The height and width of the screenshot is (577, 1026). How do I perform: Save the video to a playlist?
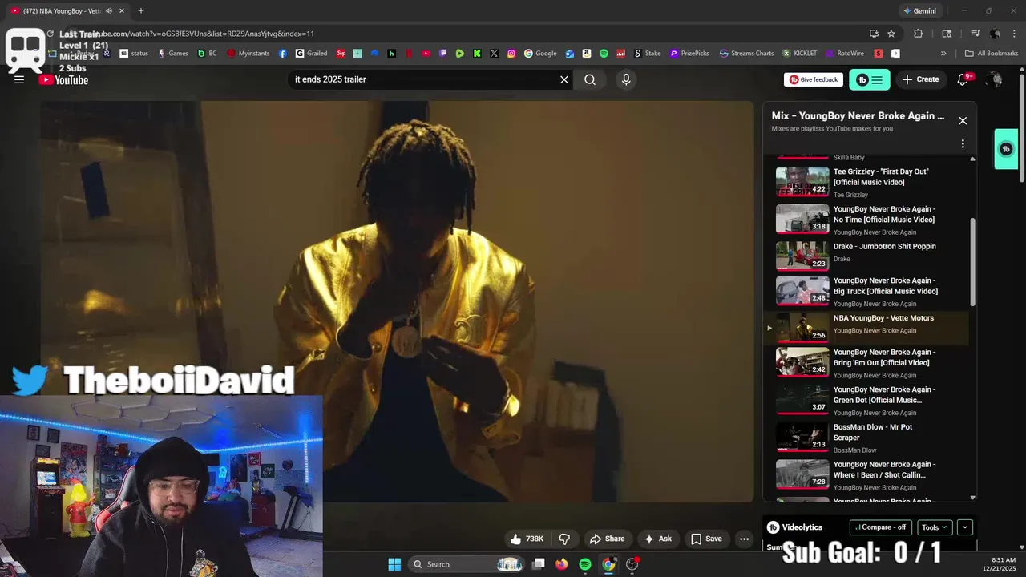pyautogui.click(x=706, y=539)
